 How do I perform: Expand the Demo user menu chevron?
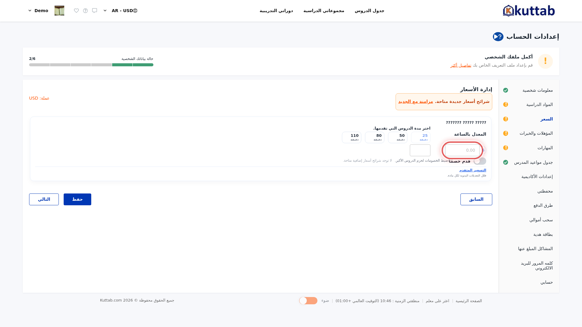click(x=30, y=11)
